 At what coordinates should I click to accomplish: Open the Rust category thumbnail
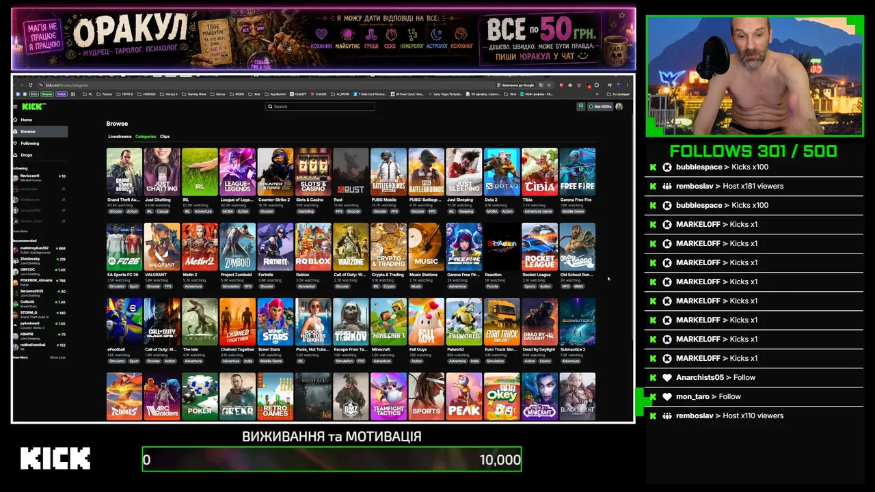click(x=351, y=172)
